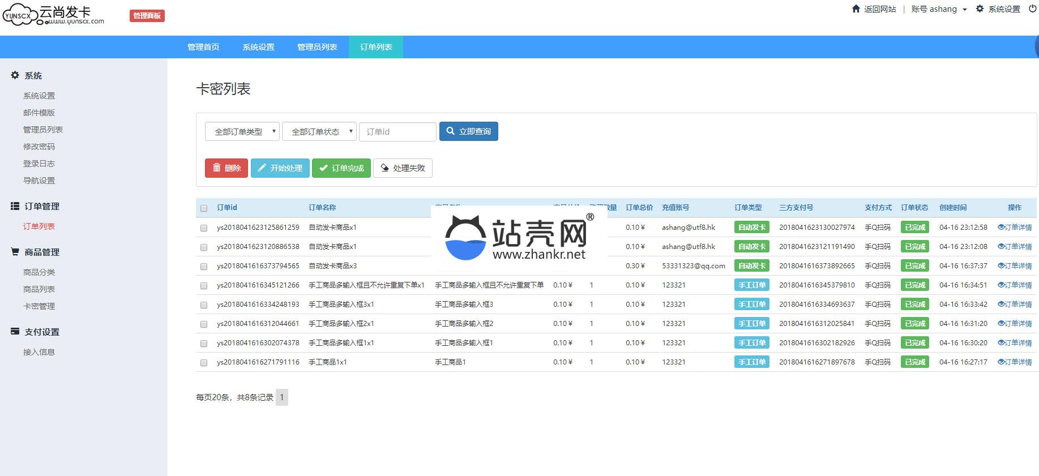This screenshot has height=476, width=1039.
Task: Expand the 全部订单状态 dropdown
Action: pyautogui.click(x=319, y=132)
